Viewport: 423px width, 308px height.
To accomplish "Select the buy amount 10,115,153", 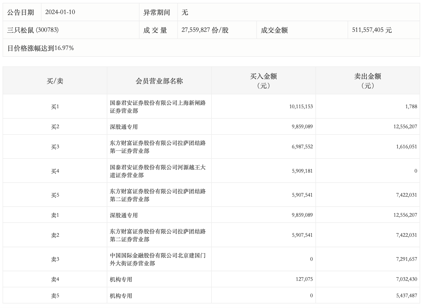I will click(301, 107).
